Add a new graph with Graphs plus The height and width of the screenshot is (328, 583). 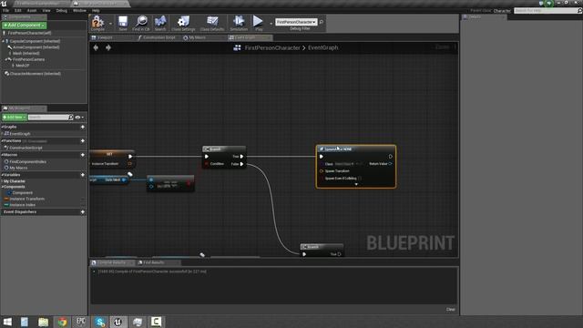click(x=83, y=127)
